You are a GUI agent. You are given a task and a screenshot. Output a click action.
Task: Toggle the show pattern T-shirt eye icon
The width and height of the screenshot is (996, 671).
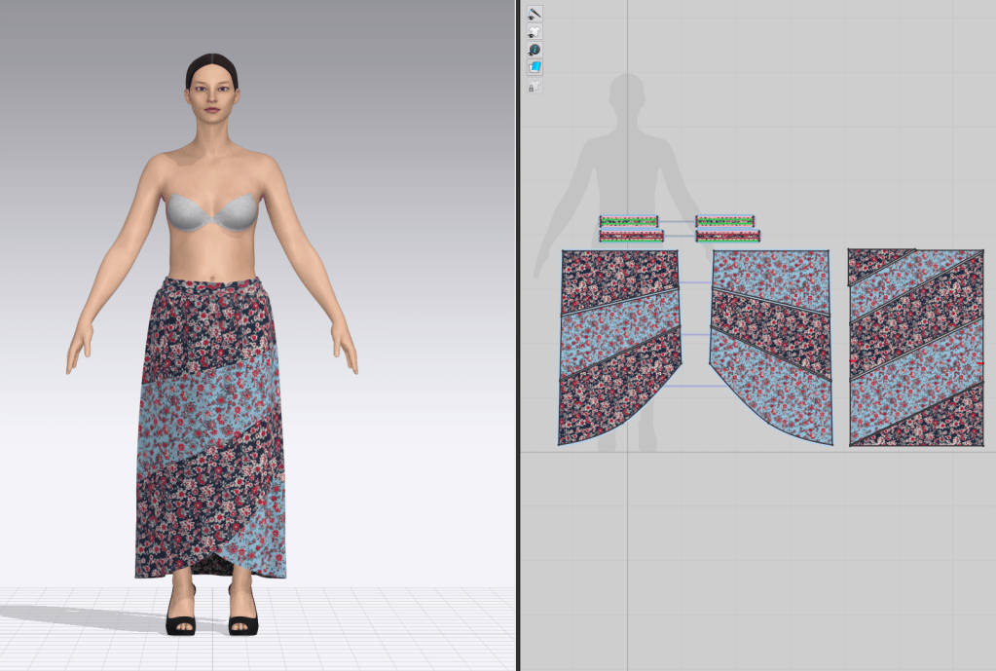point(535,31)
